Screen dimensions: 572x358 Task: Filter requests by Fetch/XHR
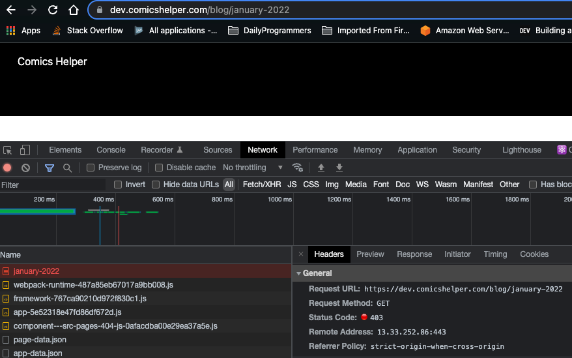click(262, 185)
